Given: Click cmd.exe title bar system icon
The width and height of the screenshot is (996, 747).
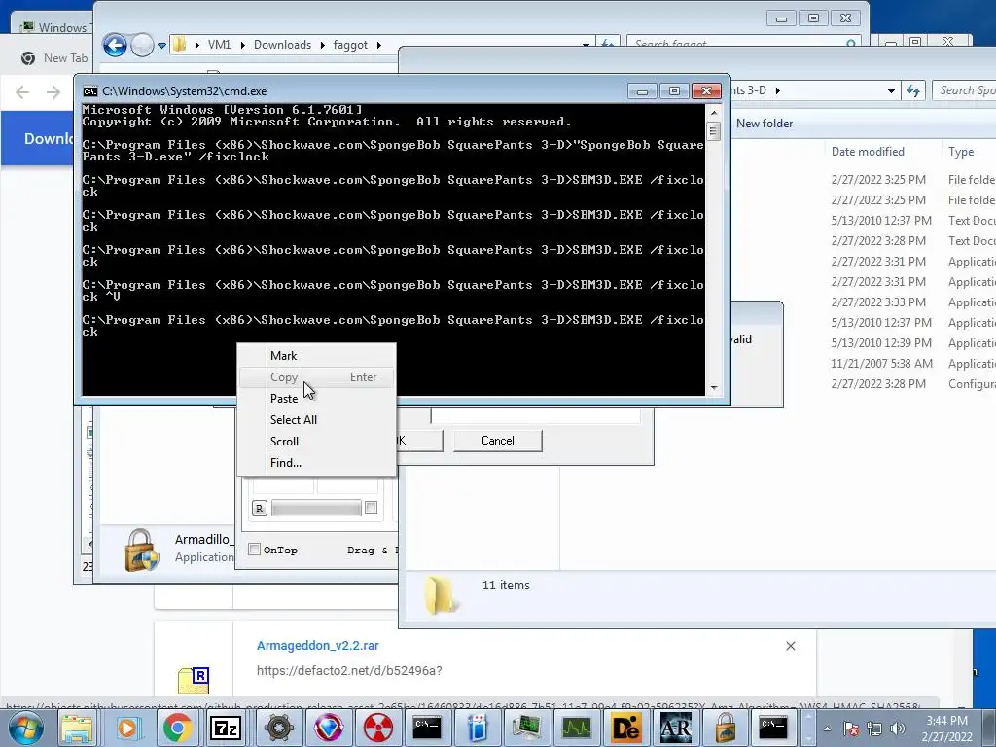Looking at the screenshot, I should 90,91.
